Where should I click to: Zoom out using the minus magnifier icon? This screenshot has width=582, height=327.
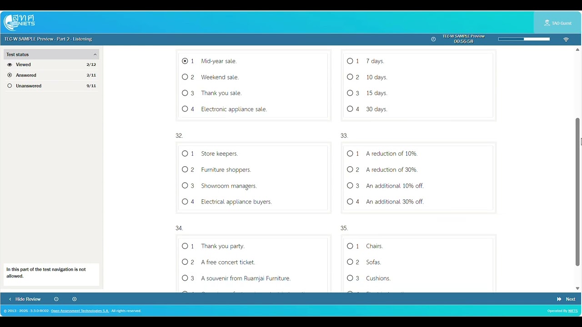(x=56, y=299)
